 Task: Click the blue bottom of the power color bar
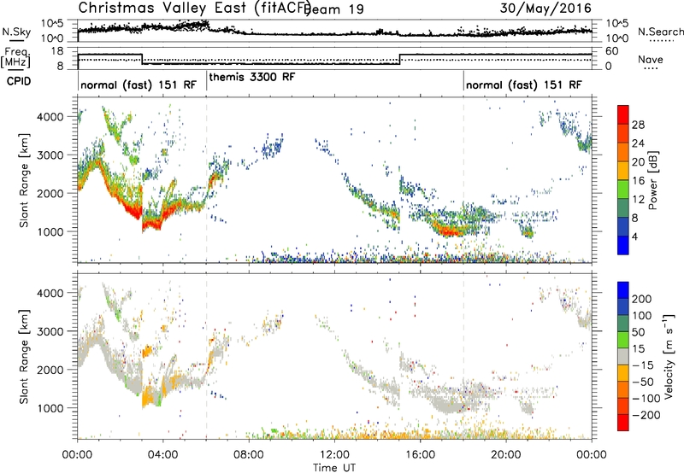pos(623,245)
